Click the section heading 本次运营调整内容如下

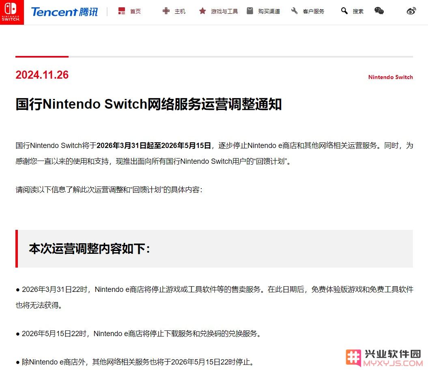click(x=90, y=249)
